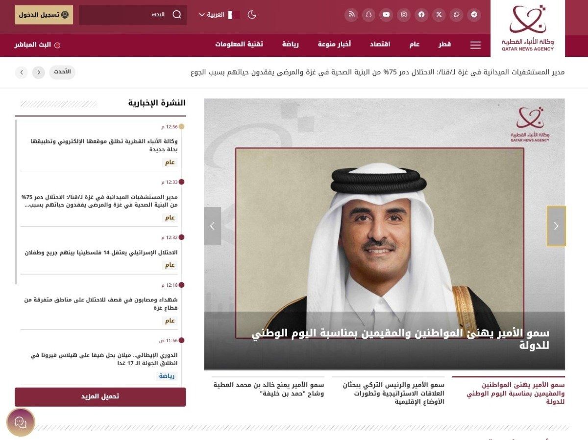This screenshot has width=588, height=440.
Task: Subscribe via the RSS feed icon
Action: (x=351, y=15)
